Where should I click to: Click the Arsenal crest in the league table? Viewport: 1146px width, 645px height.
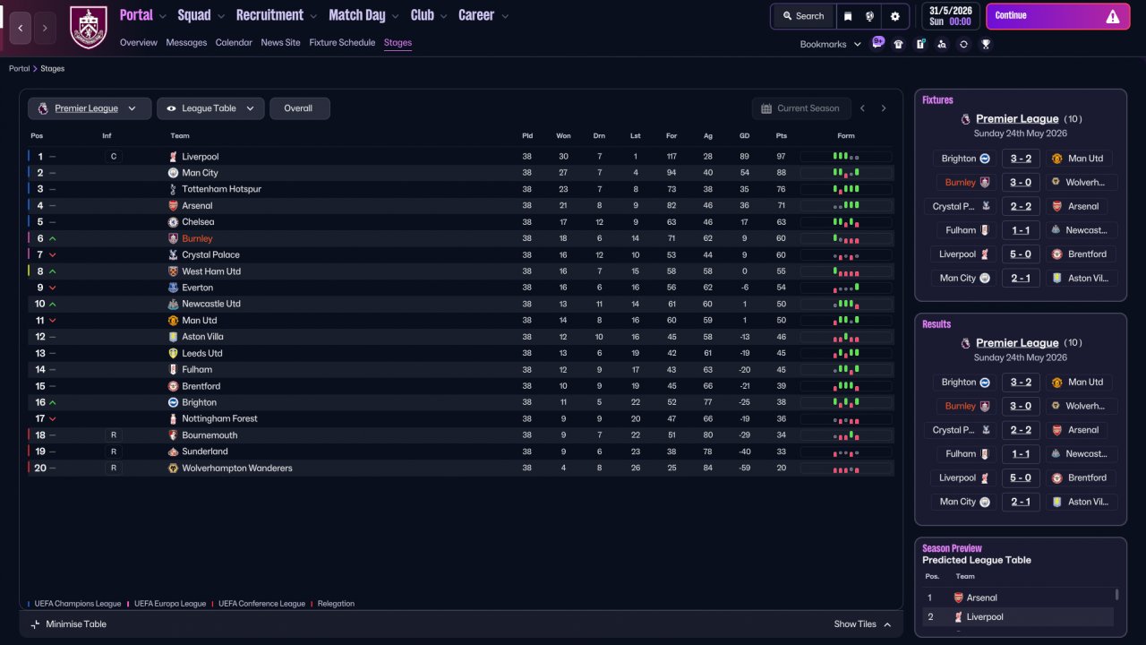(173, 206)
